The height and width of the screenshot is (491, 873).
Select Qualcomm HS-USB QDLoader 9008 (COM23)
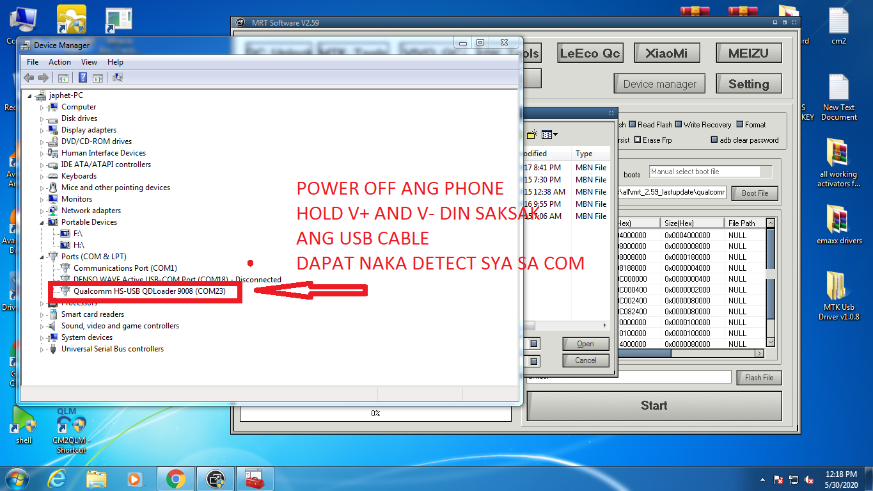click(149, 291)
